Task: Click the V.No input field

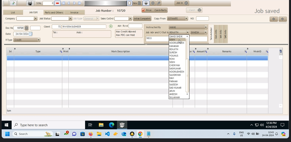Action: 48,3
